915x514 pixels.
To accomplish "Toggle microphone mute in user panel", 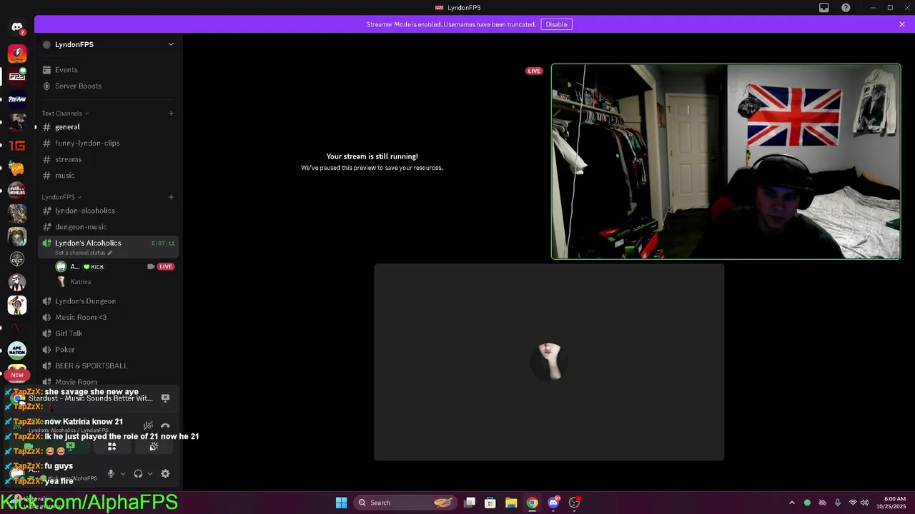I will click(111, 473).
